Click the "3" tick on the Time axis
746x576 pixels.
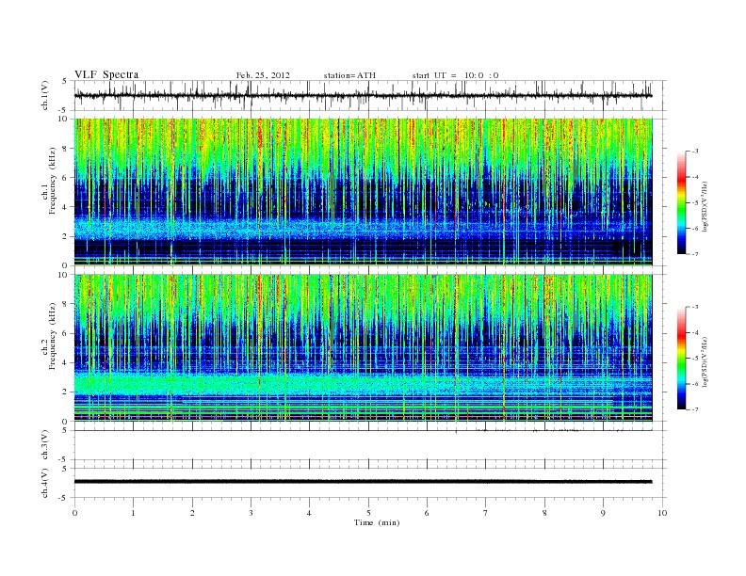tap(251, 513)
